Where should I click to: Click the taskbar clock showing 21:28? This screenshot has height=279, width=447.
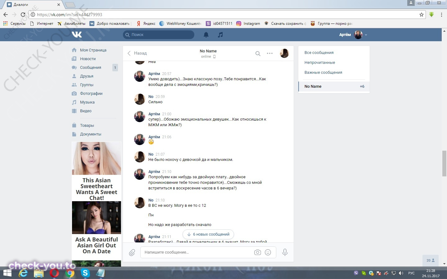click(x=431, y=273)
